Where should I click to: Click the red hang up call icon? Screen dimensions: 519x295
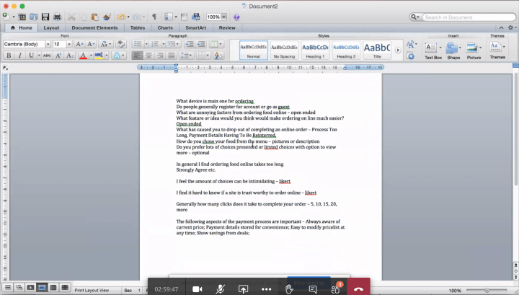(x=359, y=289)
